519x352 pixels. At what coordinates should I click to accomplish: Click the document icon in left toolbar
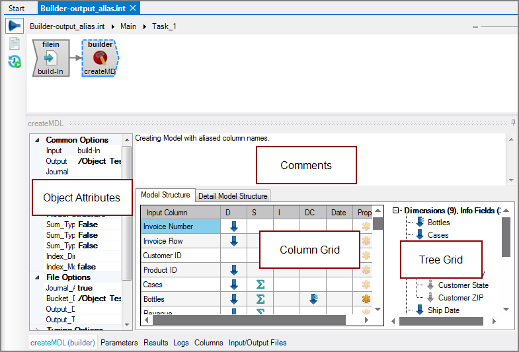click(x=15, y=44)
